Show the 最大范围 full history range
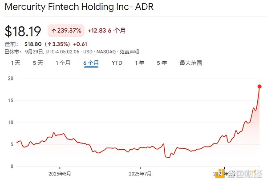The width and height of the screenshot is (267, 183). 190,63
